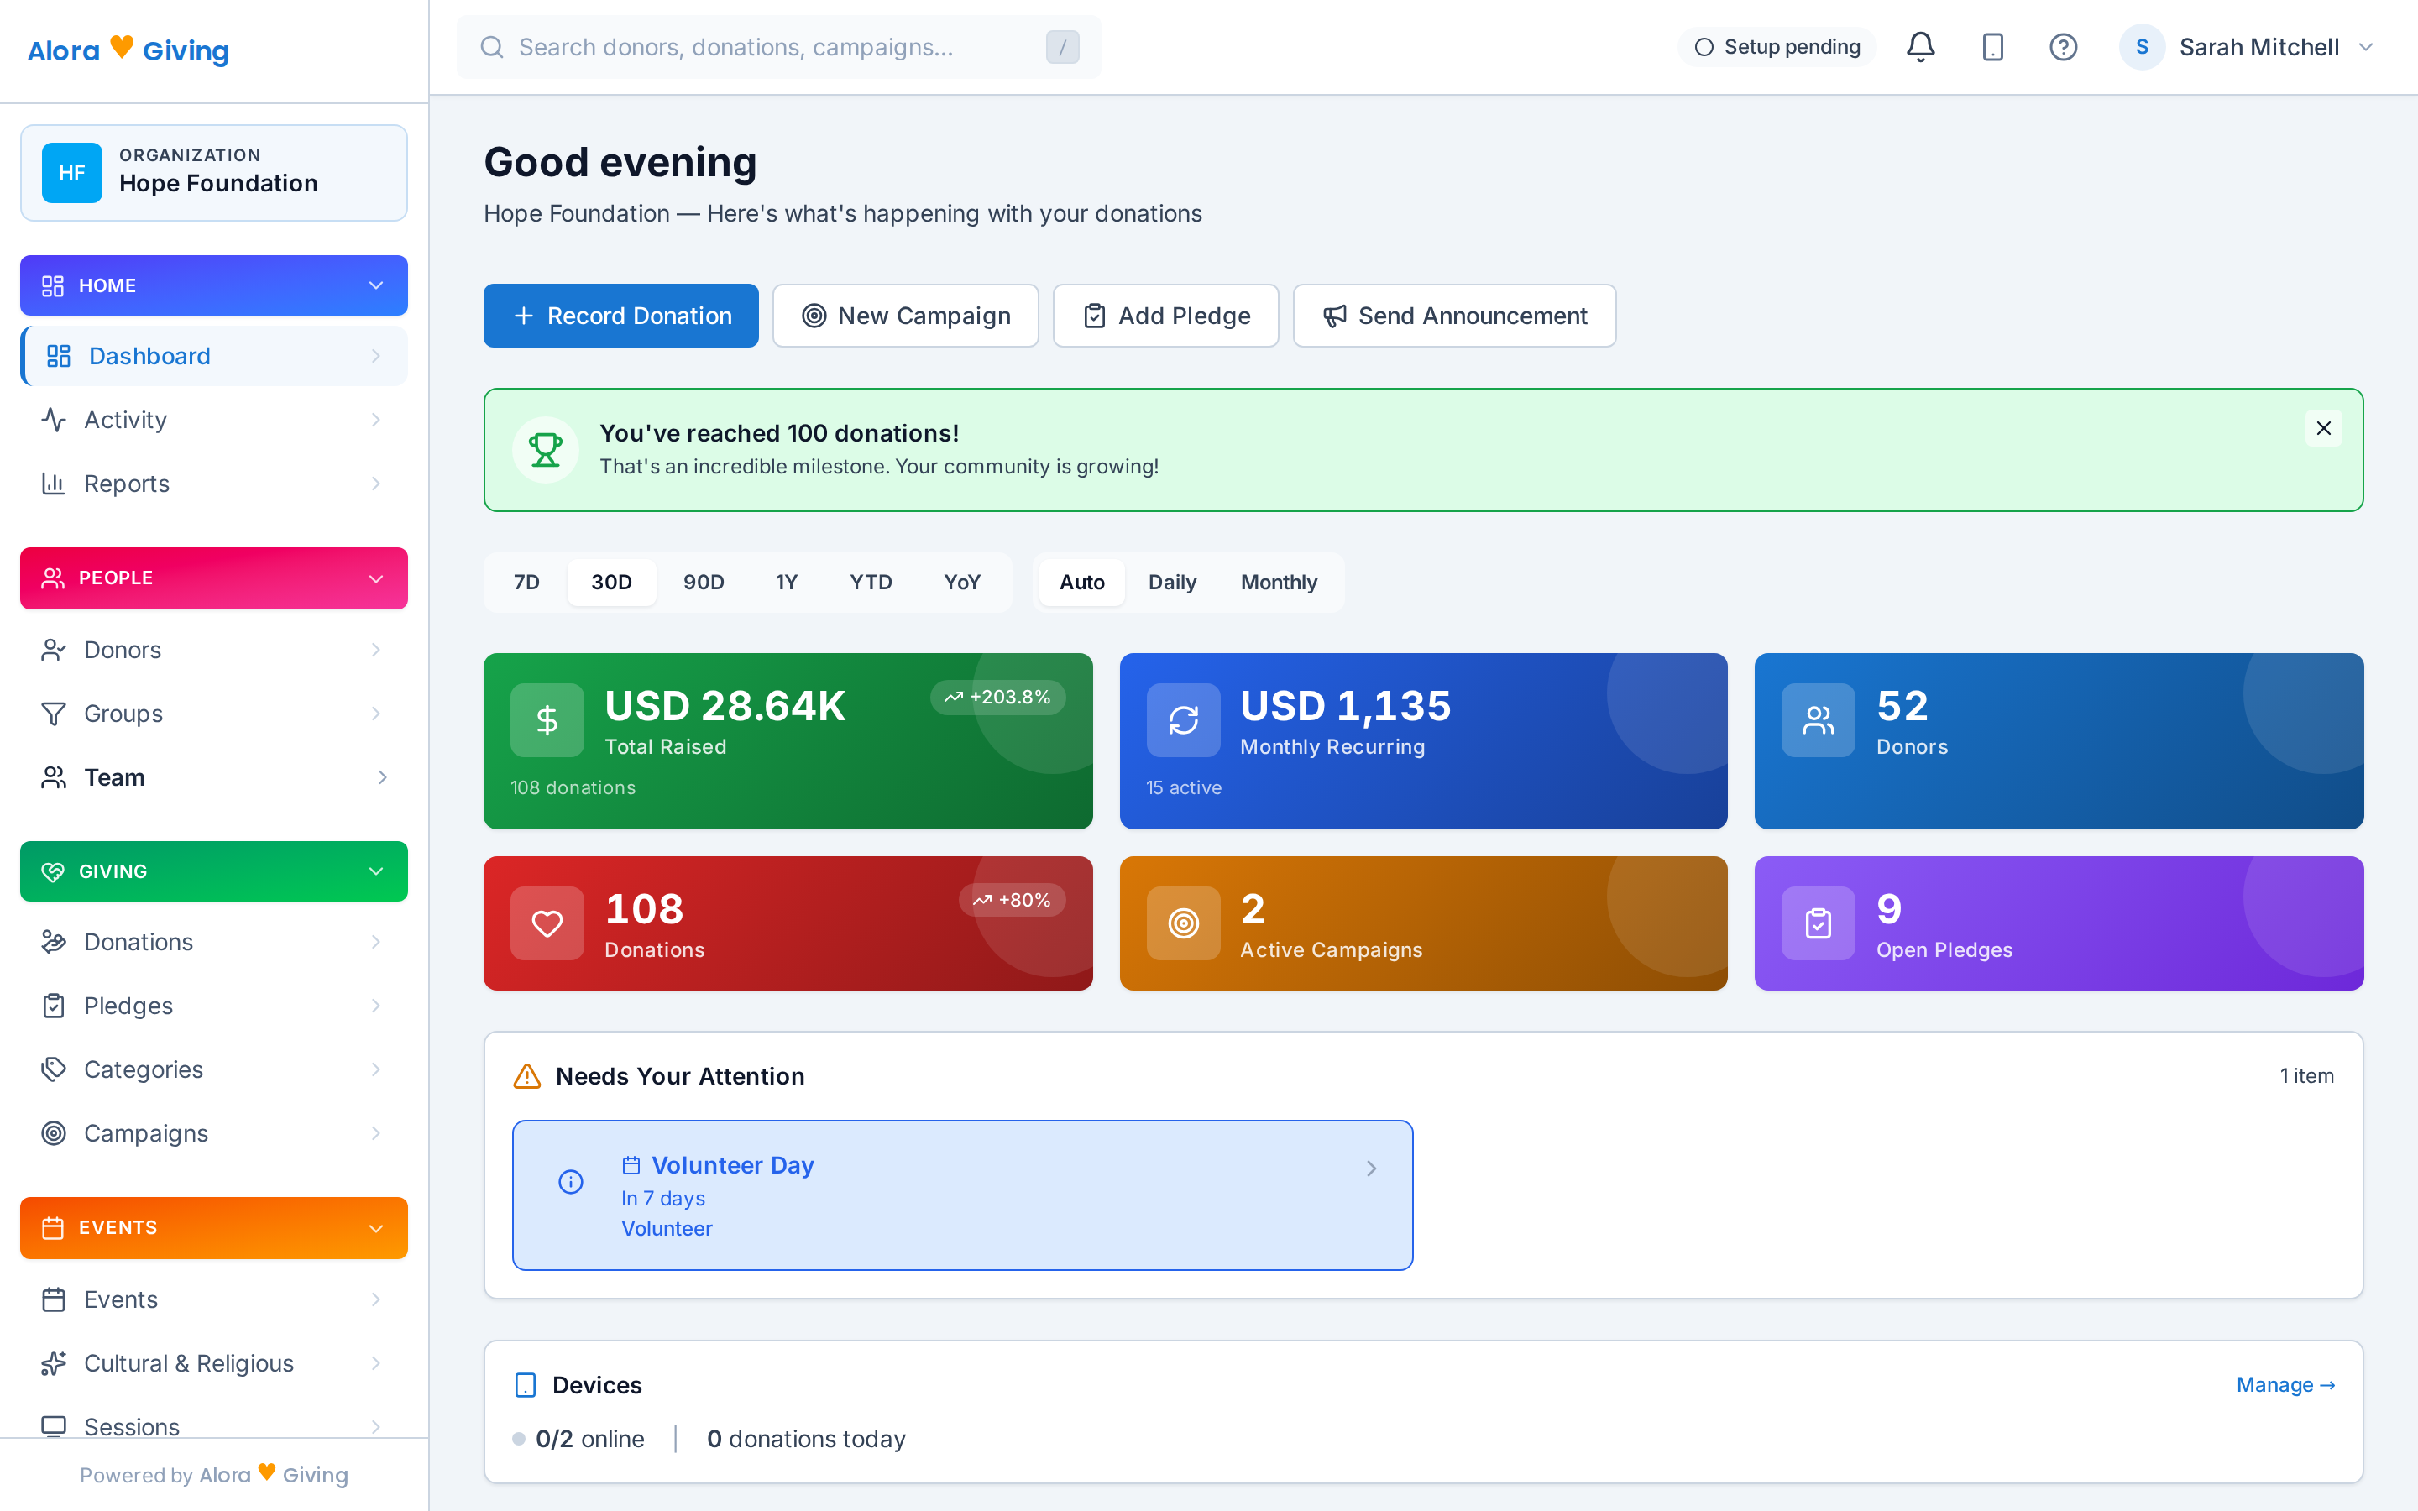Click the Volunteer Day attention title
The image size is (2418, 1511).
732,1165
